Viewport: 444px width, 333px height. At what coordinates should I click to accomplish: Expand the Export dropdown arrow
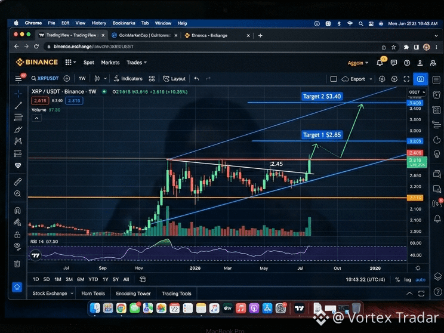click(x=371, y=79)
